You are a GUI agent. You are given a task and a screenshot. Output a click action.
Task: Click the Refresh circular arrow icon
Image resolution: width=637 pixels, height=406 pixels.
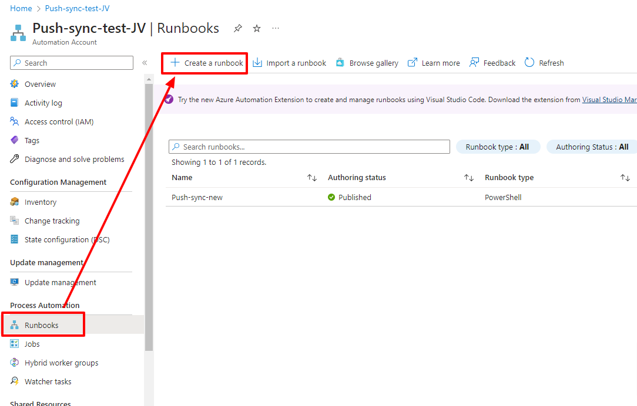coord(529,62)
